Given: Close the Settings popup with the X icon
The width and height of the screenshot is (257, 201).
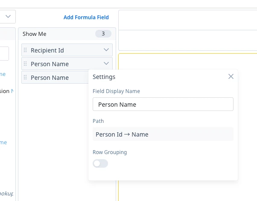Looking at the screenshot, I should [x=231, y=76].
